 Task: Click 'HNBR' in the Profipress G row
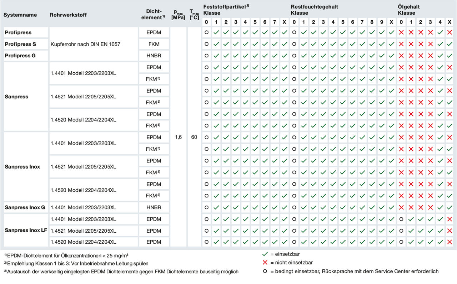click(154, 56)
